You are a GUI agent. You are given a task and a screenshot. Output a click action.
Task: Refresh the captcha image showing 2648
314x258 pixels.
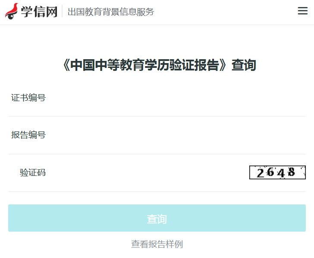click(277, 172)
